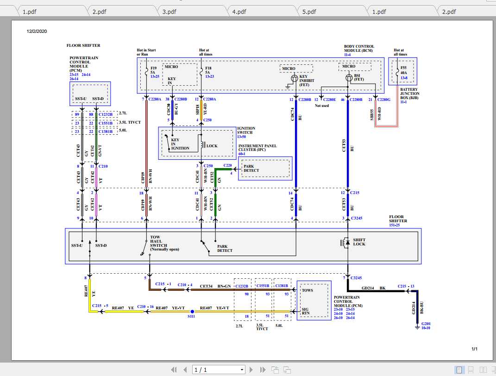496x376 pixels.
Task: Go to the next page icon
Action: (x=251, y=369)
